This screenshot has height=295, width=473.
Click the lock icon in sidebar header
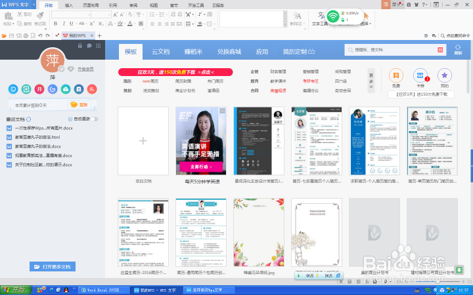pyautogui.click(x=80, y=46)
